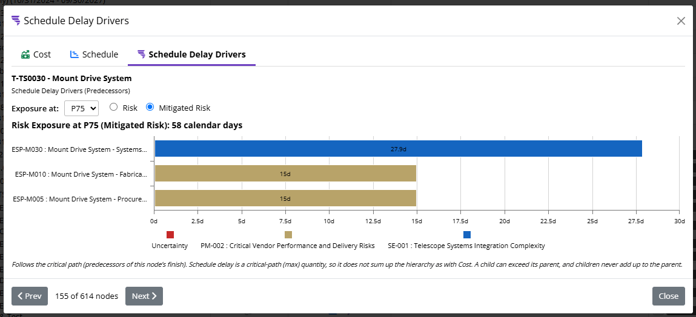Click the 27.5d tick on the x-axis
Viewport: 696px width, 317px height.
pyautogui.click(x=635, y=221)
